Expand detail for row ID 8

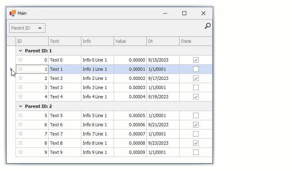tap(20, 143)
